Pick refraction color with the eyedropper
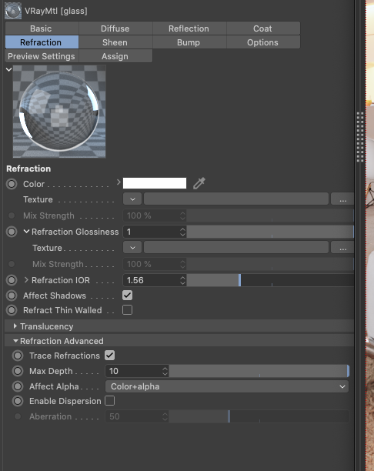This screenshot has width=374, height=471. (199, 183)
